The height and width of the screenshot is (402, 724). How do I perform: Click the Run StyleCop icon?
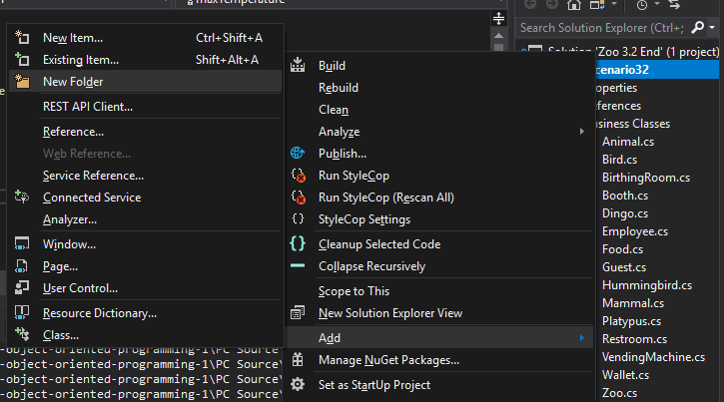point(298,176)
